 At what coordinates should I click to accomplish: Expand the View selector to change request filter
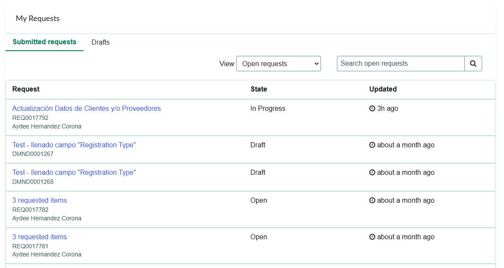coord(278,63)
